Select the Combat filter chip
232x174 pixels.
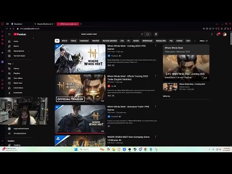[179, 41]
